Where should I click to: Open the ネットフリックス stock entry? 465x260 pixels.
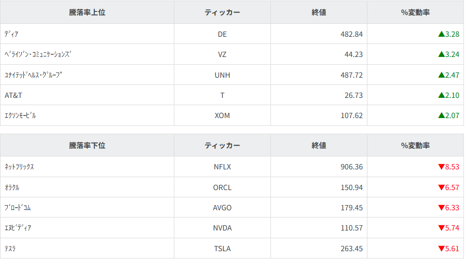(x=19, y=167)
